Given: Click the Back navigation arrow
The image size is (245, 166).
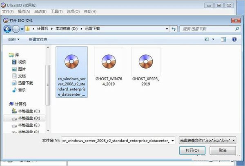Looking at the screenshot, I should pos(7,29).
